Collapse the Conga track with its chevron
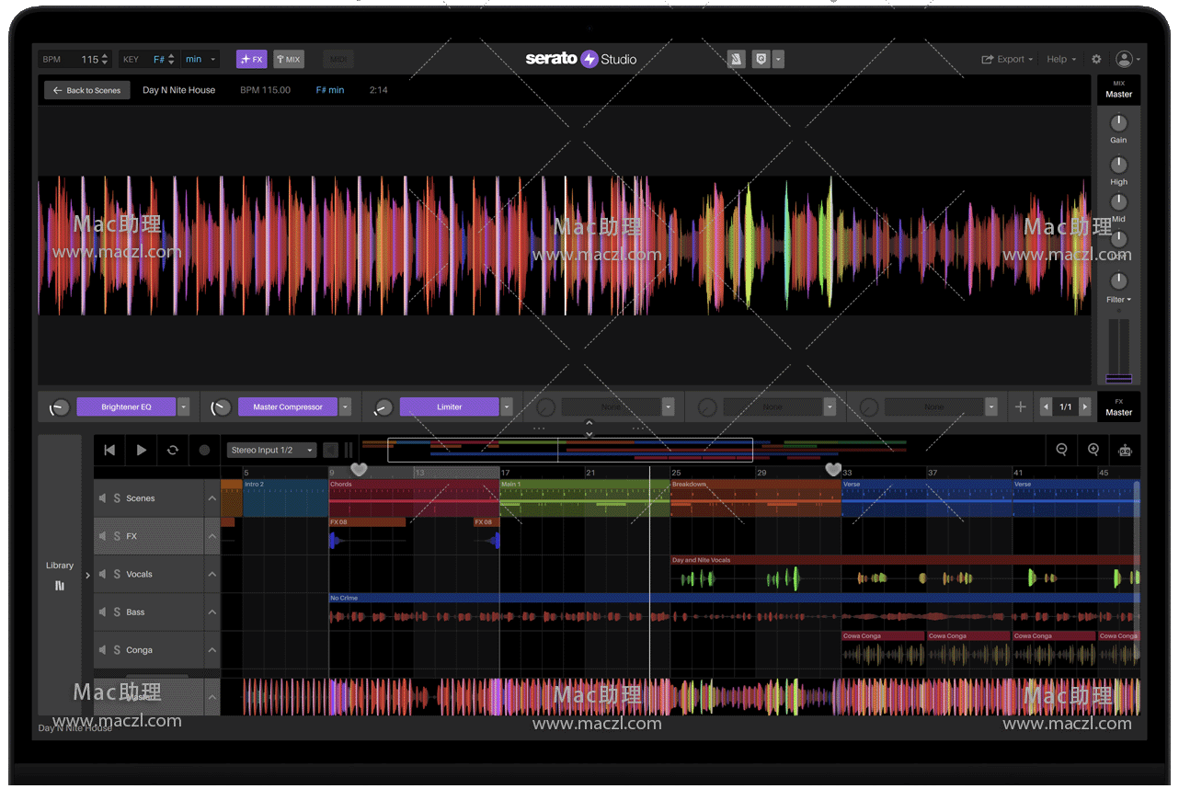 pos(212,650)
